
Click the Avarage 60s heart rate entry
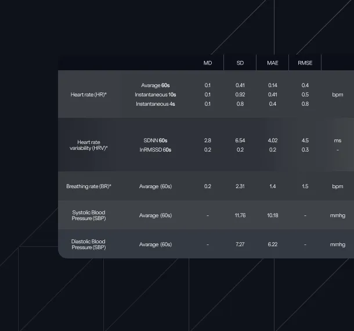[x=156, y=85]
